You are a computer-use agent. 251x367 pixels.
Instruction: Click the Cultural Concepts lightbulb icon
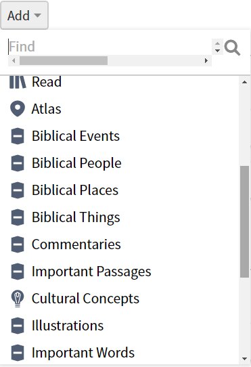click(x=18, y=299)
